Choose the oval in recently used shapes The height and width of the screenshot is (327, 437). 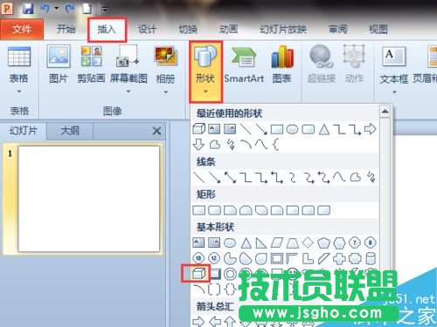tap(292, 129)
